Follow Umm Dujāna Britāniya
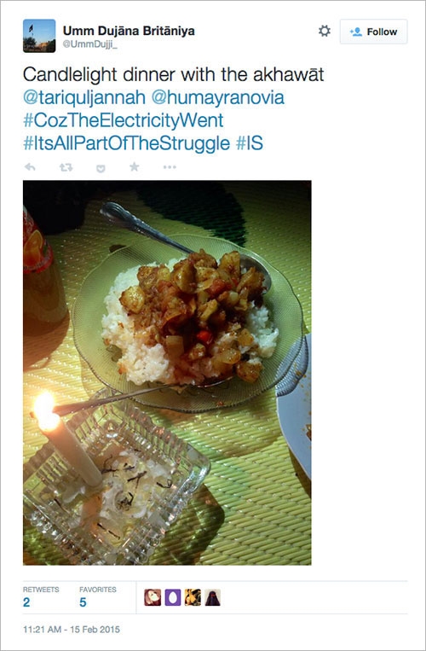Image resolution: width=426 pixels, height=651 pixels. click(374, 32)
